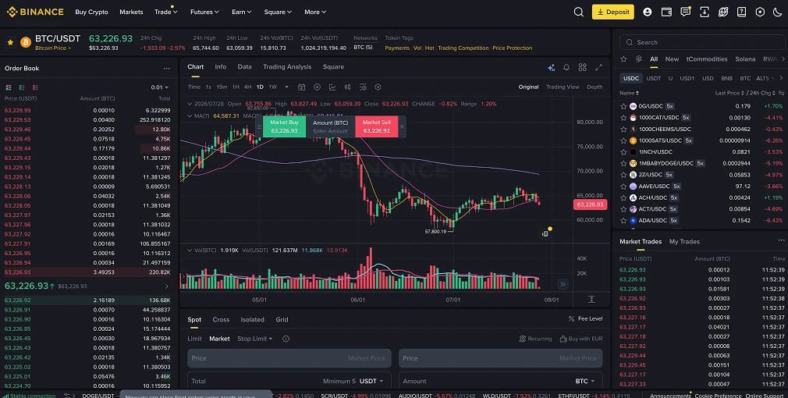Open the USDT currency dropdown in Total field
This screenshot has height=398, width=788.
pos(371,381)
